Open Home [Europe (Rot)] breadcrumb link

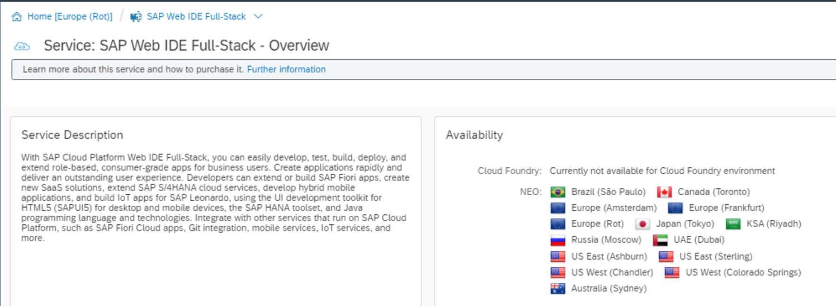[x=70, y=17]
